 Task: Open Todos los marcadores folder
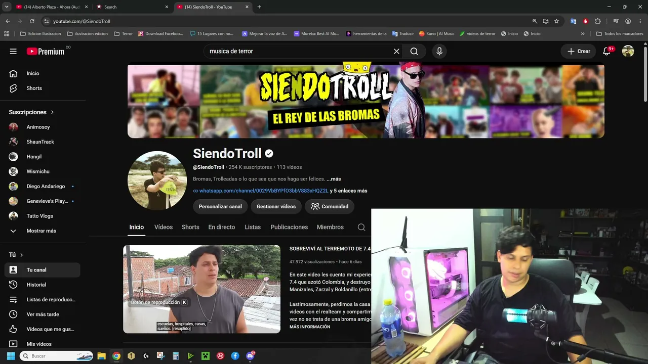(x=620, y=34)
